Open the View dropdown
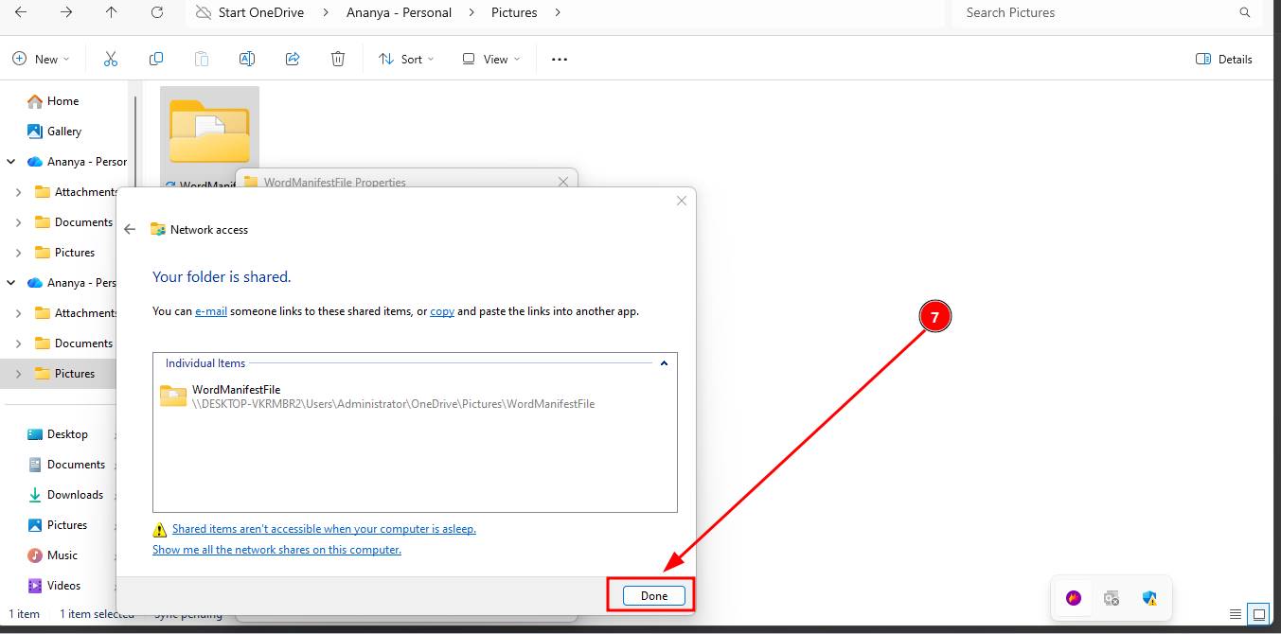 pos(490,59)
